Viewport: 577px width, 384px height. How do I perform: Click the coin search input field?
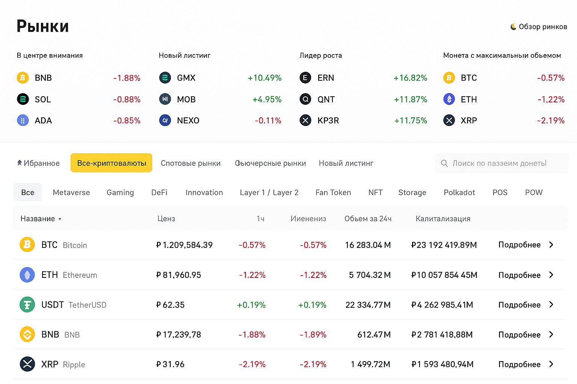pos(501,163)
